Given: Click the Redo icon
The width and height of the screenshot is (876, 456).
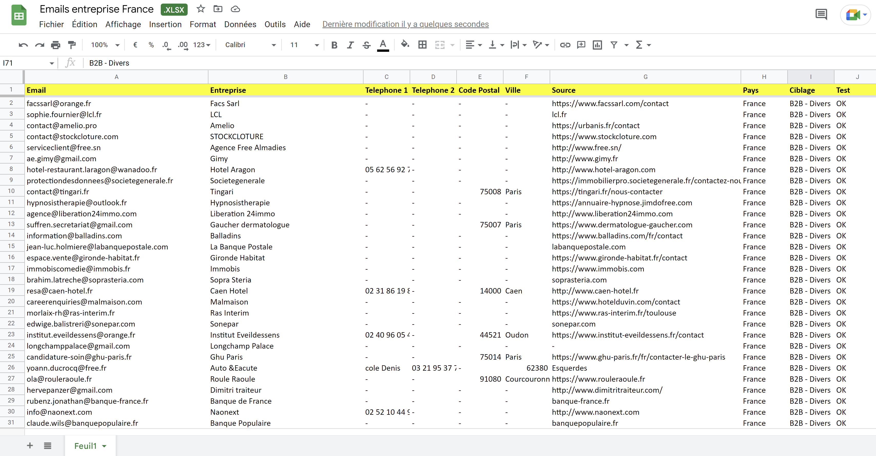Looking at the screenshot, I should tap(39, 45).
